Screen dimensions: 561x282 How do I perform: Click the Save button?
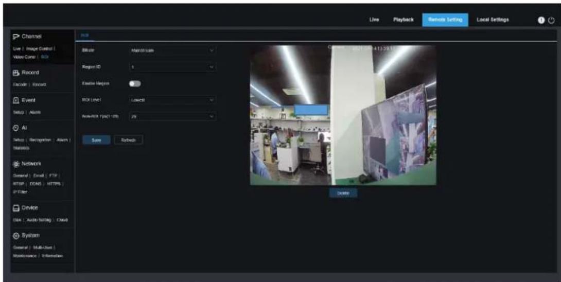pyautogui.click(x=97, y=140)
